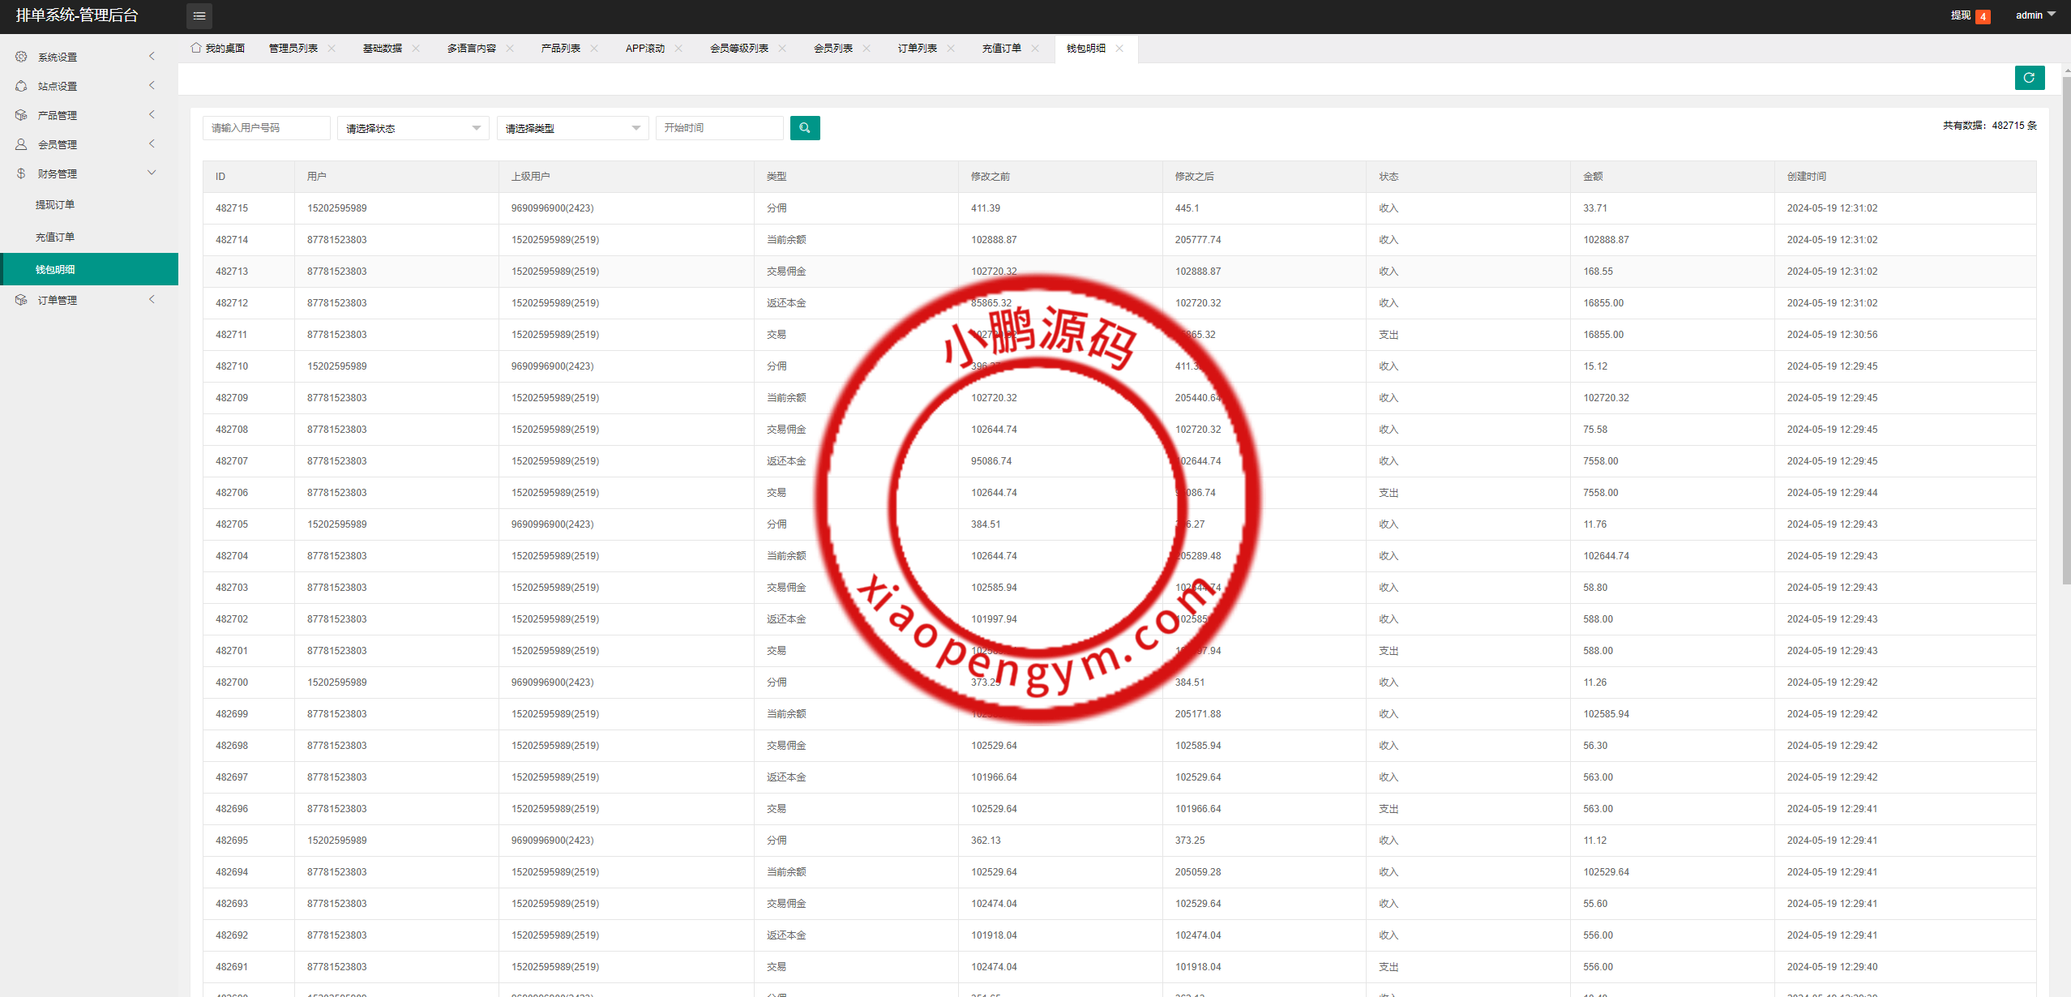The height and width of the screenshot is (997, 2071).
Task: Switch to the 我的桌面 tab
Action: coord(218,49)
